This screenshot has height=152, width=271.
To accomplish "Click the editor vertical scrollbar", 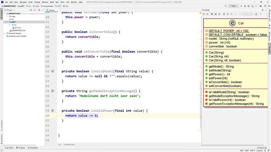I will (200, 105).
